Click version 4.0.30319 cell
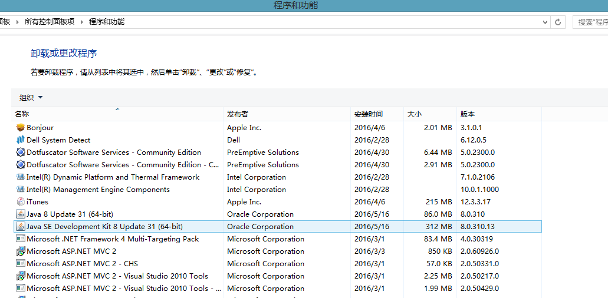 [476, 239]
